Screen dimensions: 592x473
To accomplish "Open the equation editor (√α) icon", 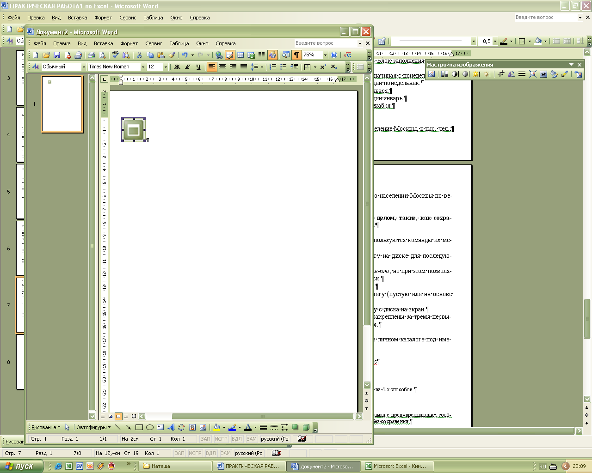I will coord(347,55).
